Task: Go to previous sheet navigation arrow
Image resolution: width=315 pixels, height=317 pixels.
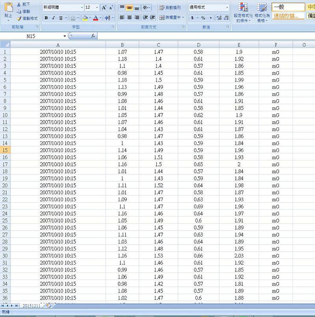Action: point(7,306)
